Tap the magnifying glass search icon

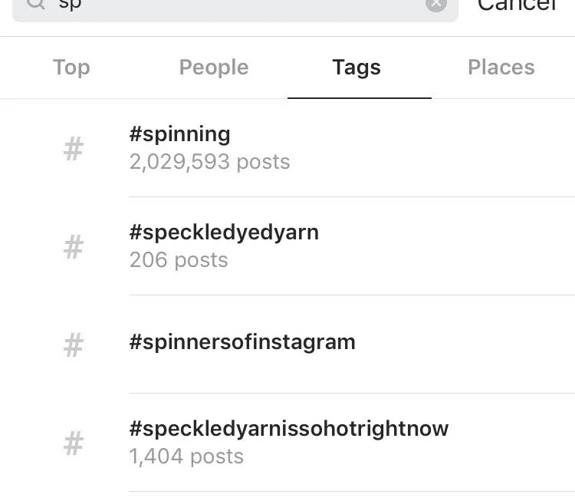click(36, 4)
